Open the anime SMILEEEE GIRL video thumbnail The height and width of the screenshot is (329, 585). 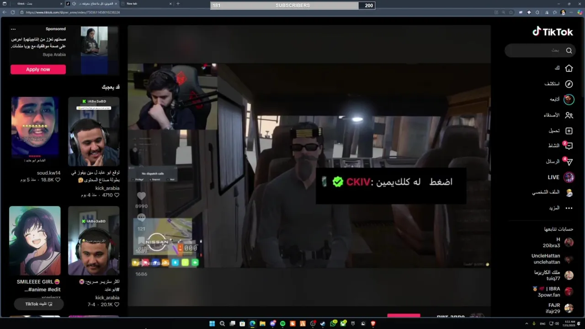tap(35, 241)
